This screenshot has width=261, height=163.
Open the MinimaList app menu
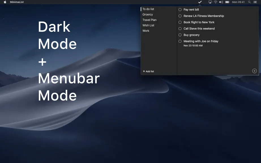pos(17,2)
